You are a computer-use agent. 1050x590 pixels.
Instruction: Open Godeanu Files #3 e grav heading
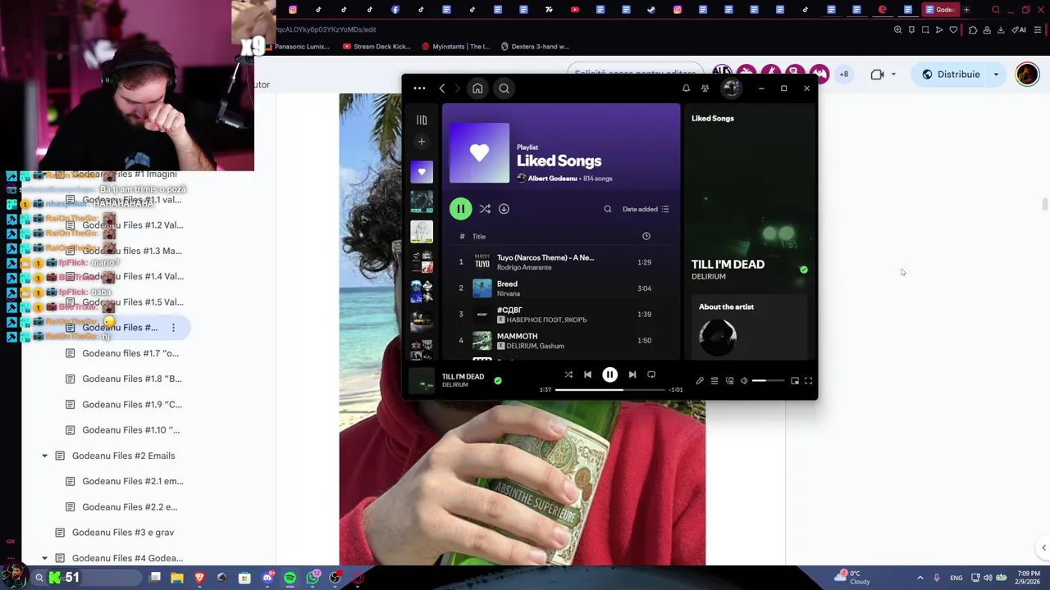coord(123,533)
